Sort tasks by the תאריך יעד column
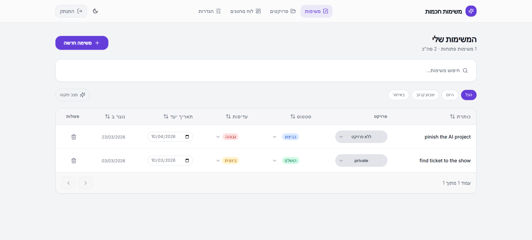The image size is (532, 240). [178, 117]
